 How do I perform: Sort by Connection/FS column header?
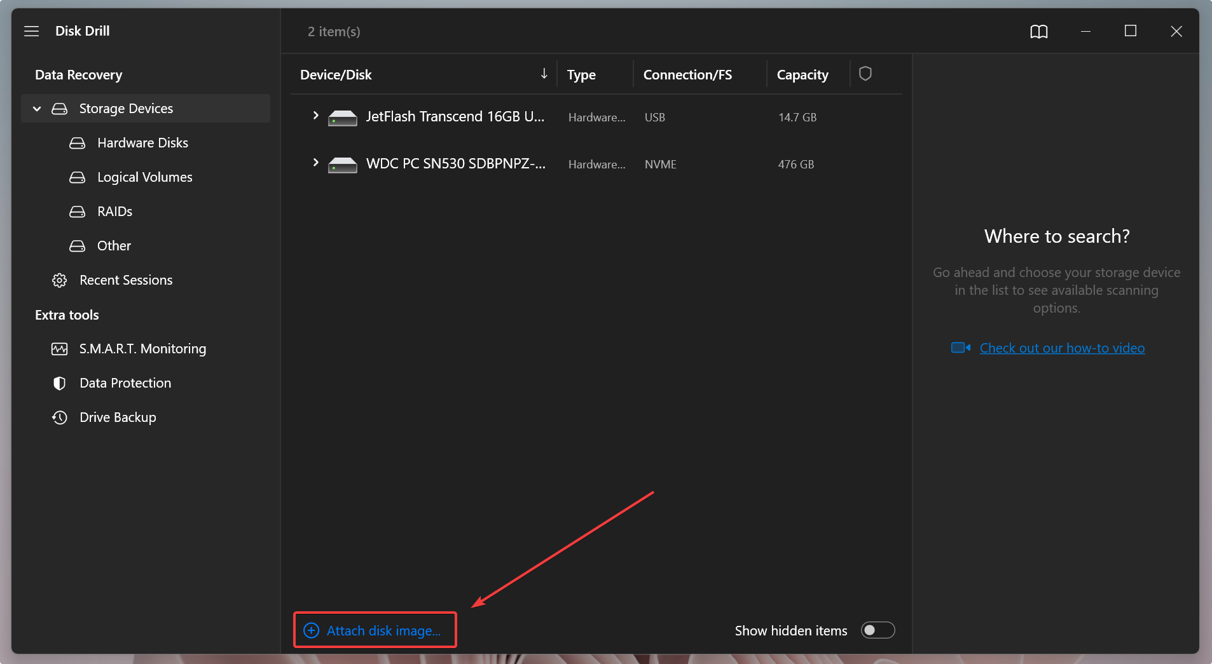coord(687,75)
